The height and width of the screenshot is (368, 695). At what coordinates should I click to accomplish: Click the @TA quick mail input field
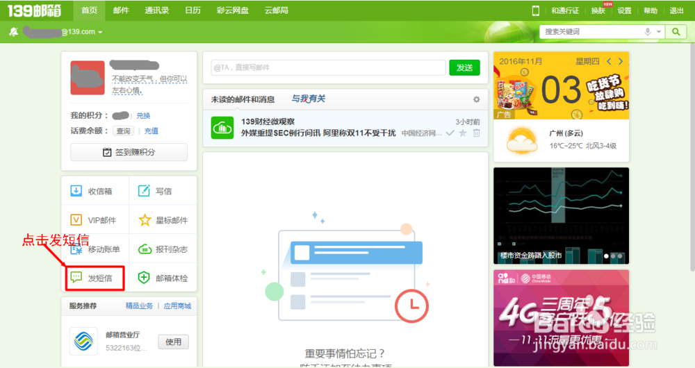pyautogui.click(x=328, y=67)
